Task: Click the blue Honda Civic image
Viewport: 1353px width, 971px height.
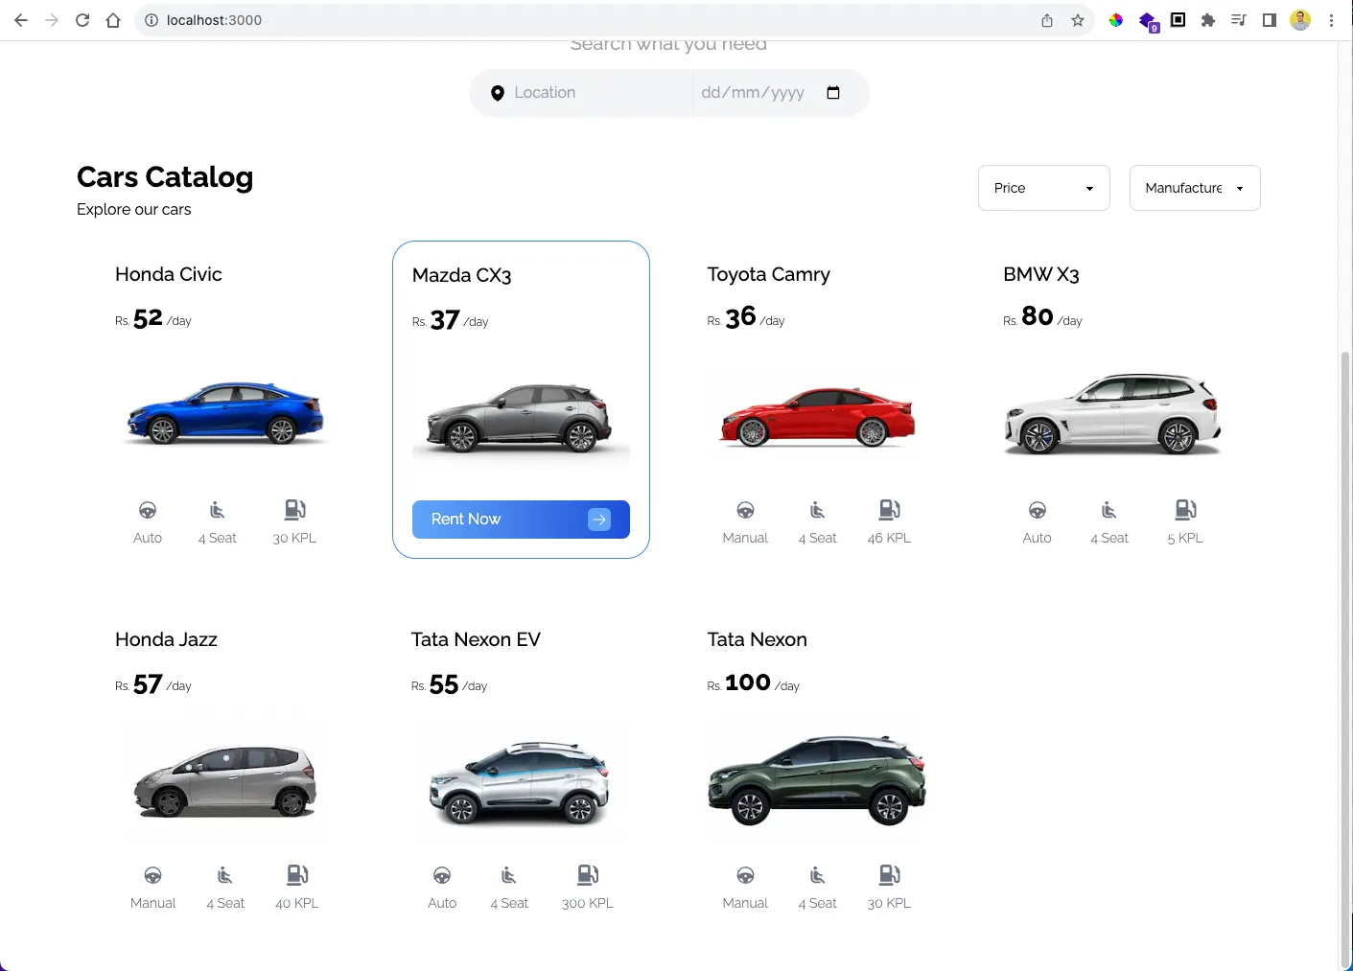Action: 225,413
